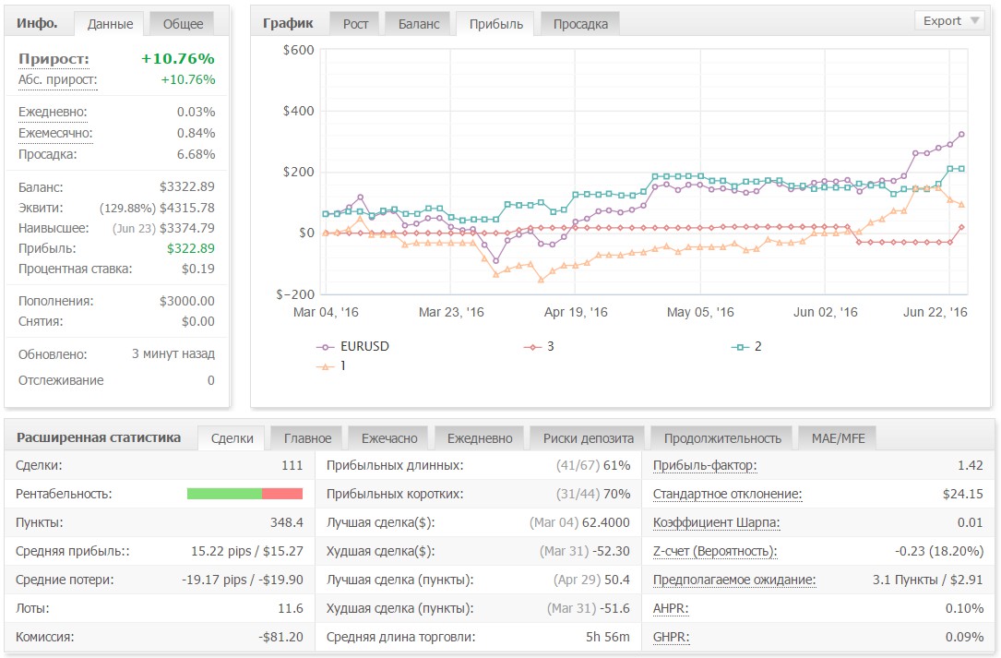Click the equity value $4315.78
The width and height of the screenshot is (1001, 658).
tap(187, 208)
